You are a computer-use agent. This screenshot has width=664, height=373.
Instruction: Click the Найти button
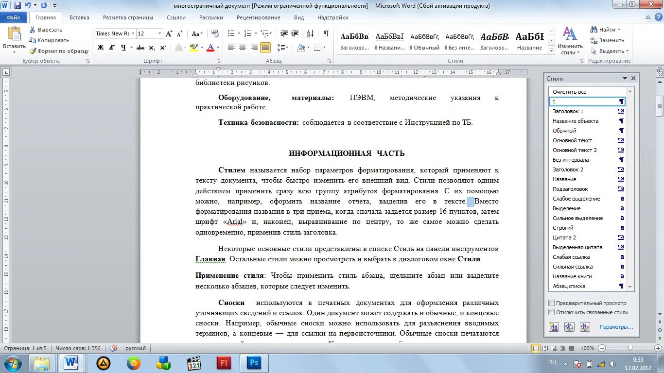(605, 30)
